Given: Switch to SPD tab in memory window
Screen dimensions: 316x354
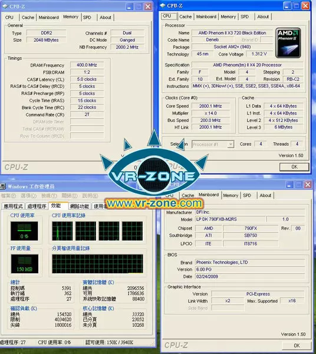Looking at the screenshot, I should (x=87, y=17).
